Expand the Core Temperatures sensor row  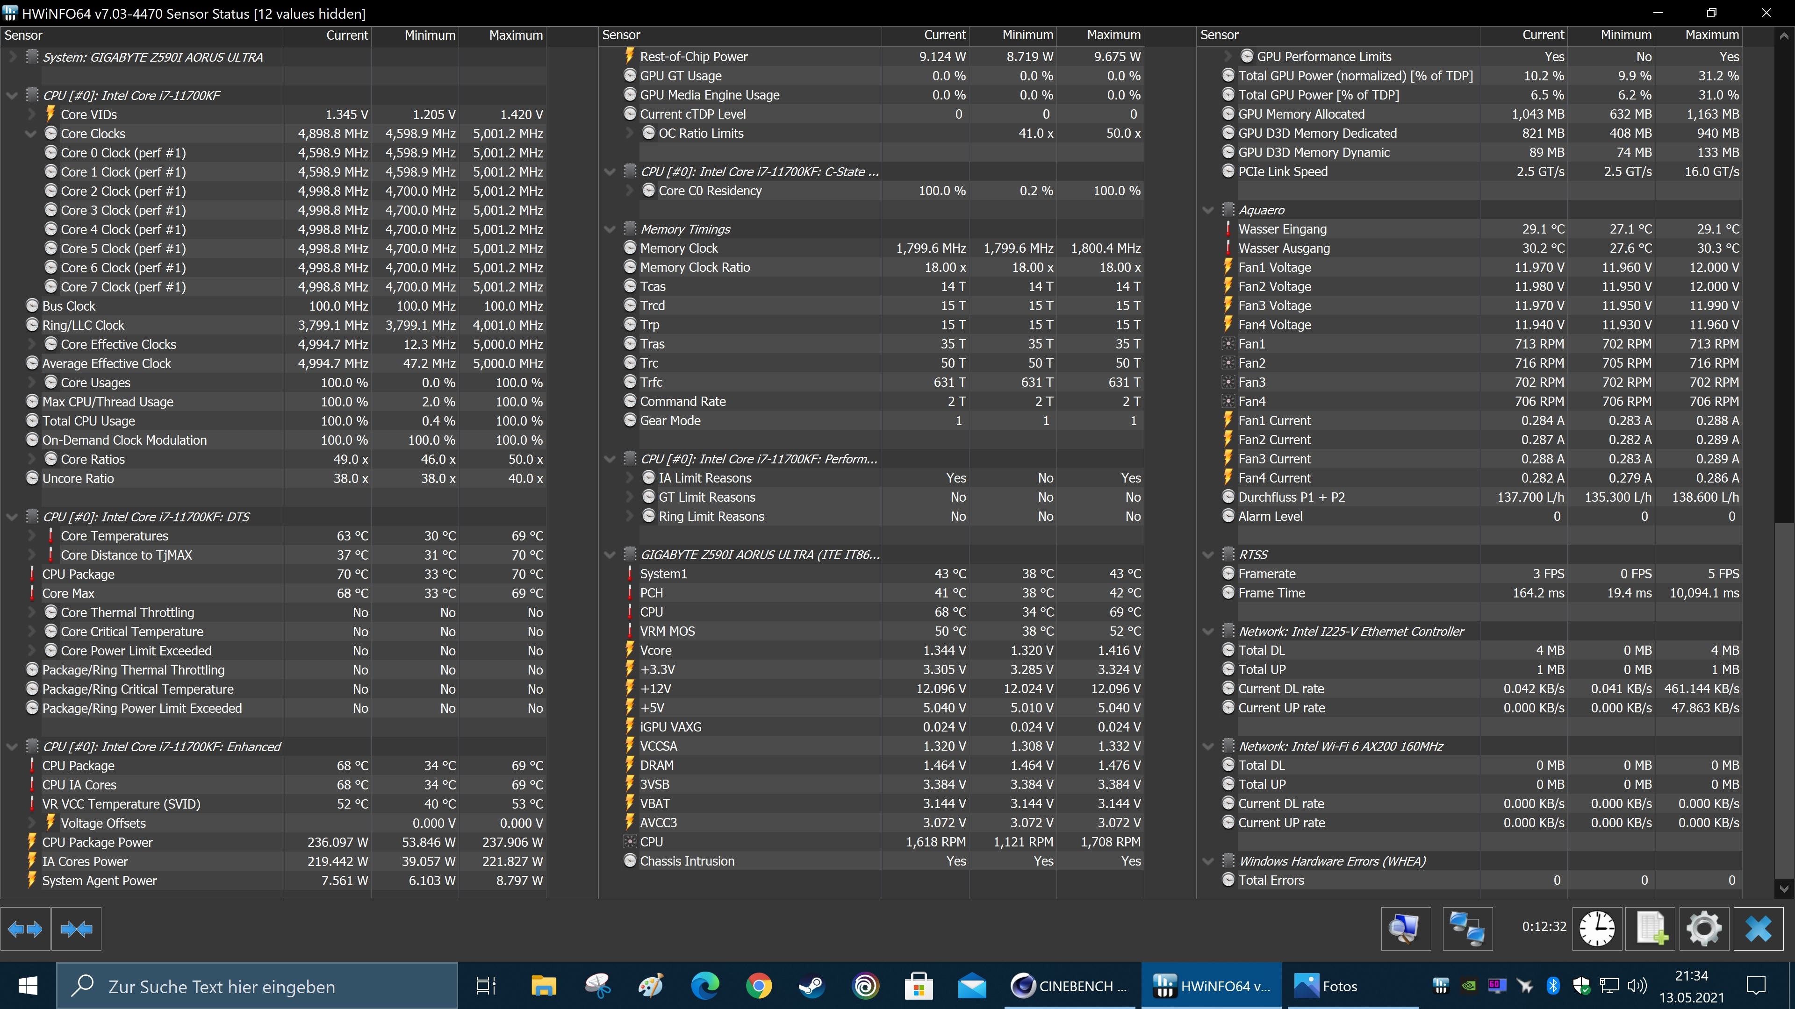pos(31,536)
